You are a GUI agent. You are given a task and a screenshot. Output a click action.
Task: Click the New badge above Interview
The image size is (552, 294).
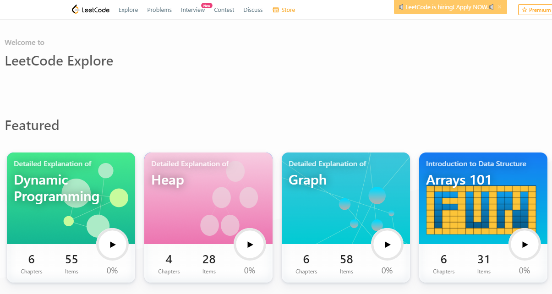[x=207, y=5]
